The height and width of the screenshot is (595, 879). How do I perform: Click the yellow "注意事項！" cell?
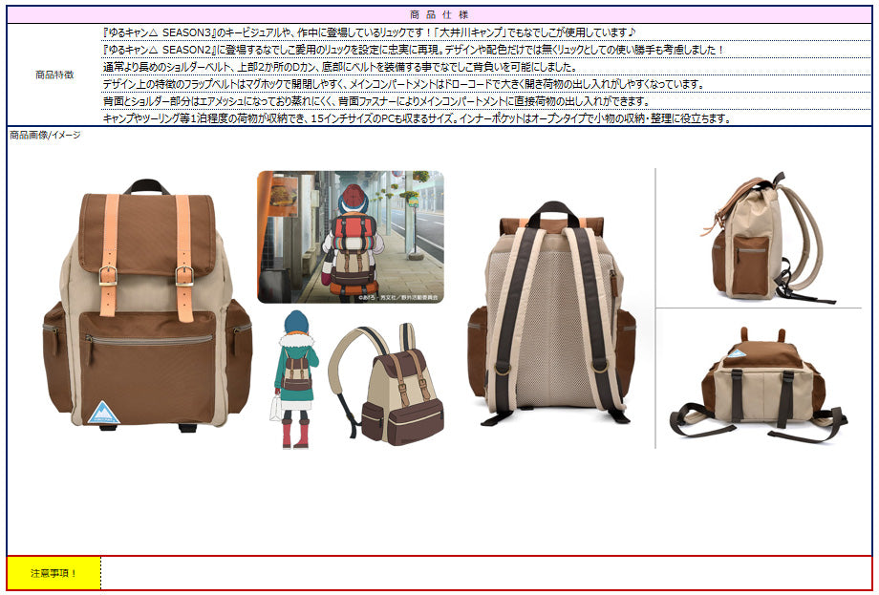tap(54, 574)
